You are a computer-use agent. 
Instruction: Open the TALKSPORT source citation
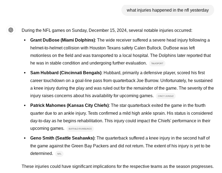pyautogui.click(x=157, y=63)
